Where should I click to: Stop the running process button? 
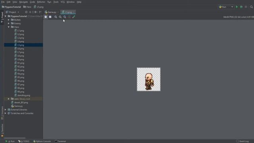tap(246, 7)
